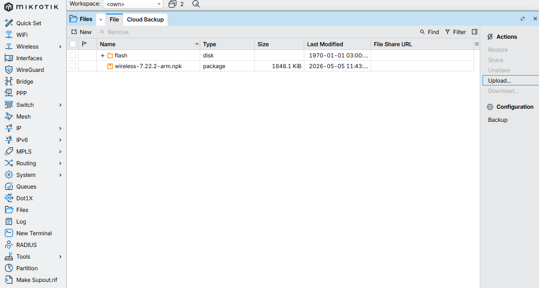Sort by the Type column
The image size is (539, 288).
[227, 44]
